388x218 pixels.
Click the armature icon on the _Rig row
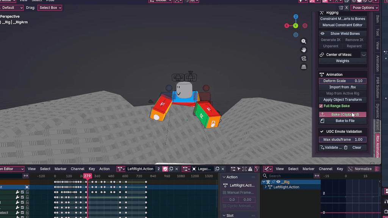pyautogui.click(x=268, y=182)
